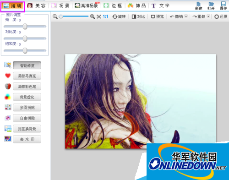229x180 pixels.
Task: Click the 背景虚化 (Background Blur) button
Action: pos(27,97)
